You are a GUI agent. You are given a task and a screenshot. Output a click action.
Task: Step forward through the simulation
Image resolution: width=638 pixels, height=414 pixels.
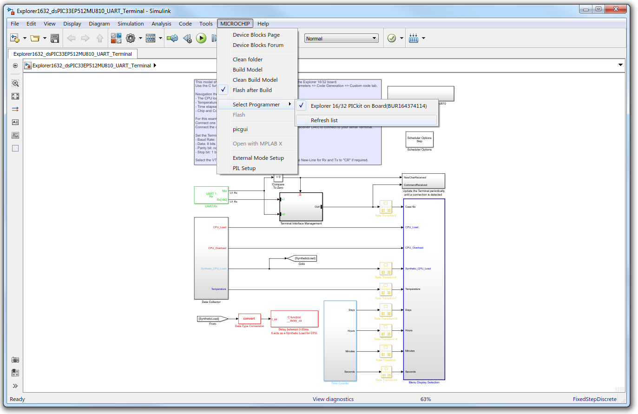pyautogui.click(x=215, y=38)
